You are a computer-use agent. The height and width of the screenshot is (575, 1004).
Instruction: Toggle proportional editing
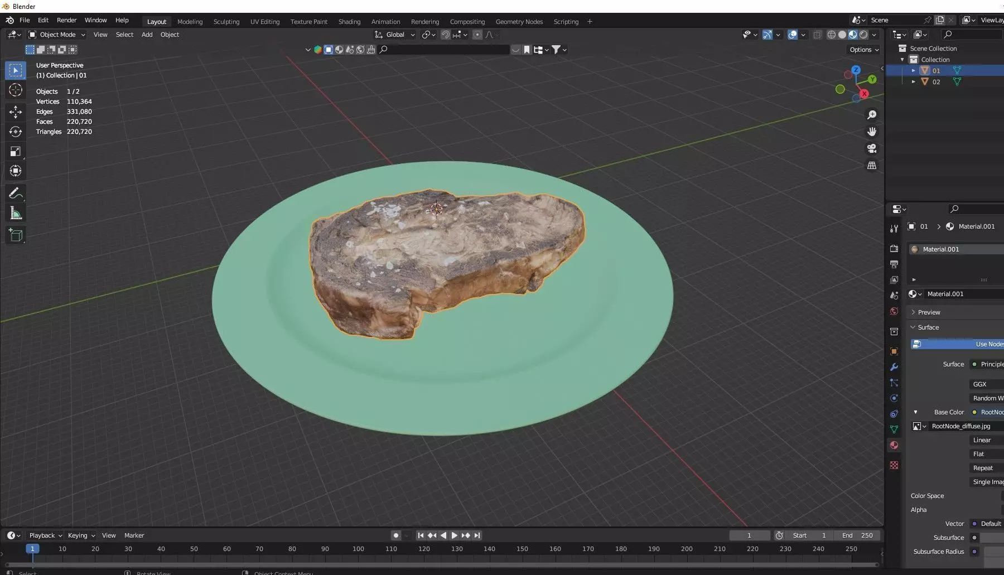click(x=477, y=35)
